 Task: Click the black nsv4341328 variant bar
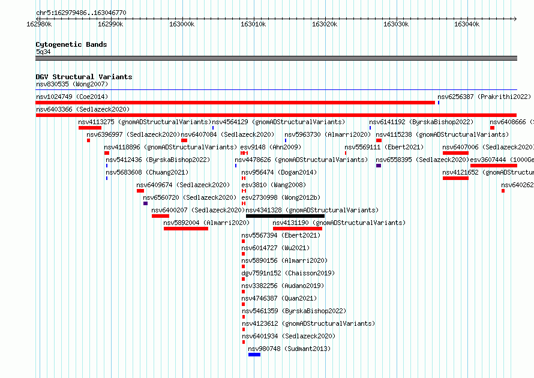pyautogui.click(x=285, y=216)
